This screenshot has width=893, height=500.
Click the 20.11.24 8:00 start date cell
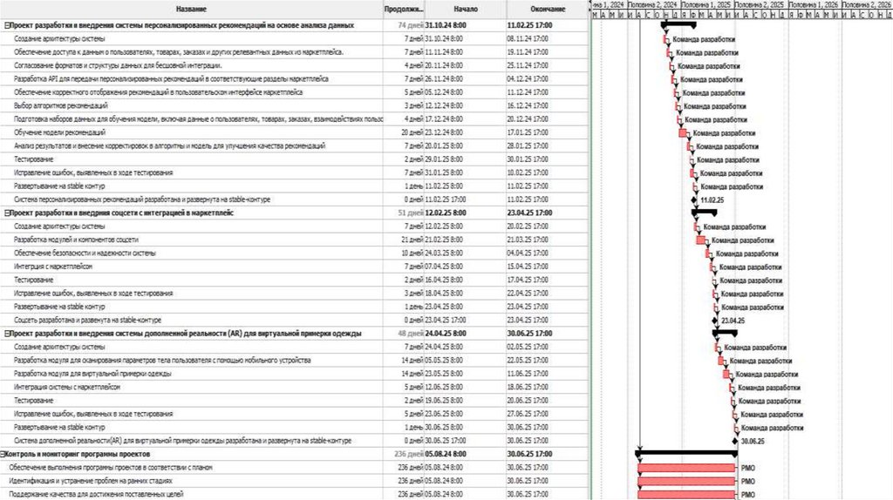tap(444, 66)
